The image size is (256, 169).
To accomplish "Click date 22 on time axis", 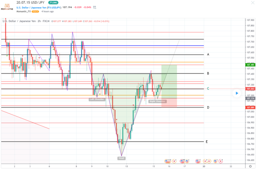I will pyautogui.click(x=231, y=166).
